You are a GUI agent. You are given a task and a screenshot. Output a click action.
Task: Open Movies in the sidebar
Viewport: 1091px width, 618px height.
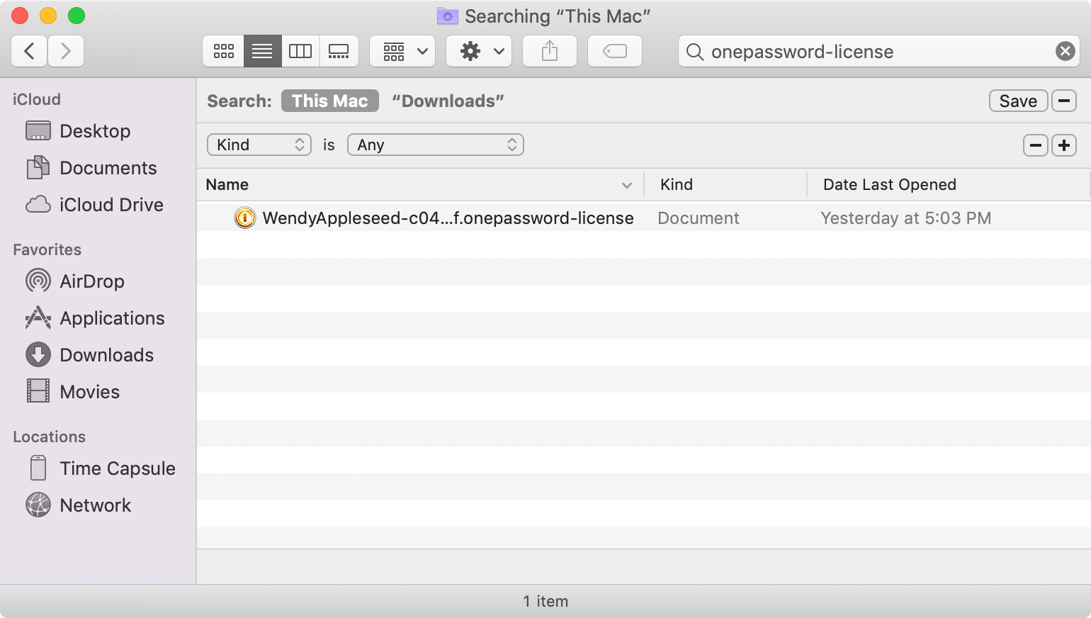(89, 392)
